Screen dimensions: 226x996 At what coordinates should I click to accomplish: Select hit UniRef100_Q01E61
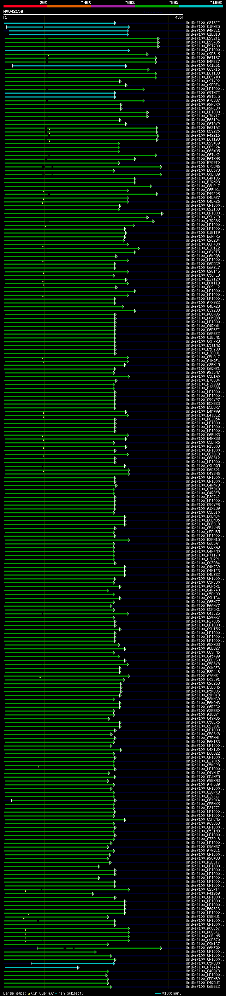(x=203, y=66)
